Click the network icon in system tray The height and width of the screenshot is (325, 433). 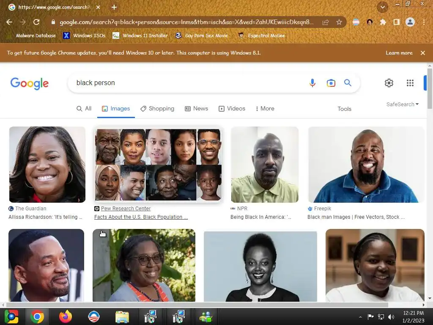click(x=381, y=317)
